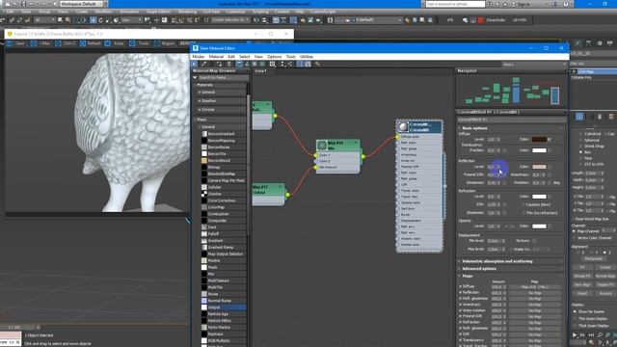The image size is (617, 347).
Task: Click the lay out children icon
Action: [290, 64]
